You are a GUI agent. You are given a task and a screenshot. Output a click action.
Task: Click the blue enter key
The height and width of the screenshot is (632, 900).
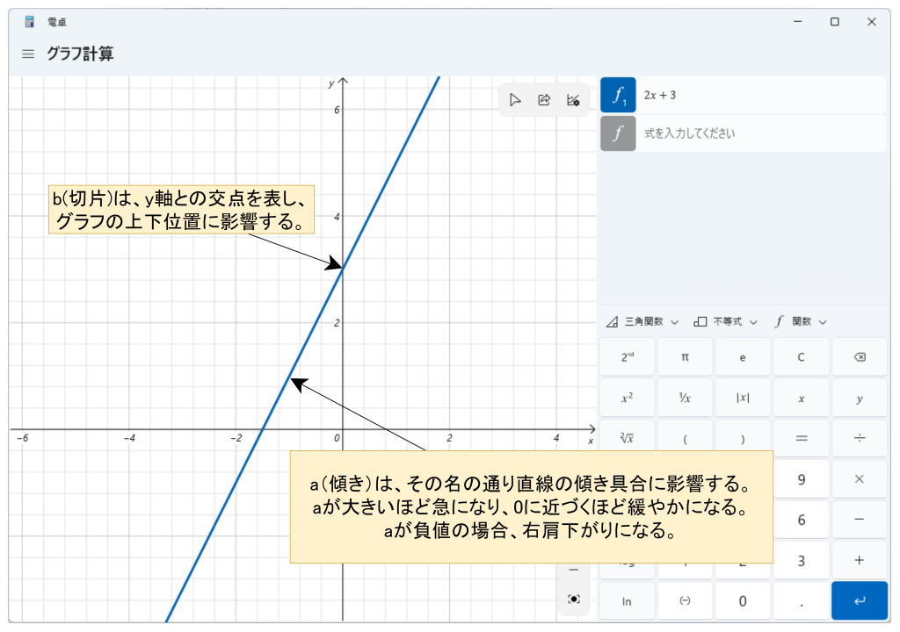coord(859,600)
